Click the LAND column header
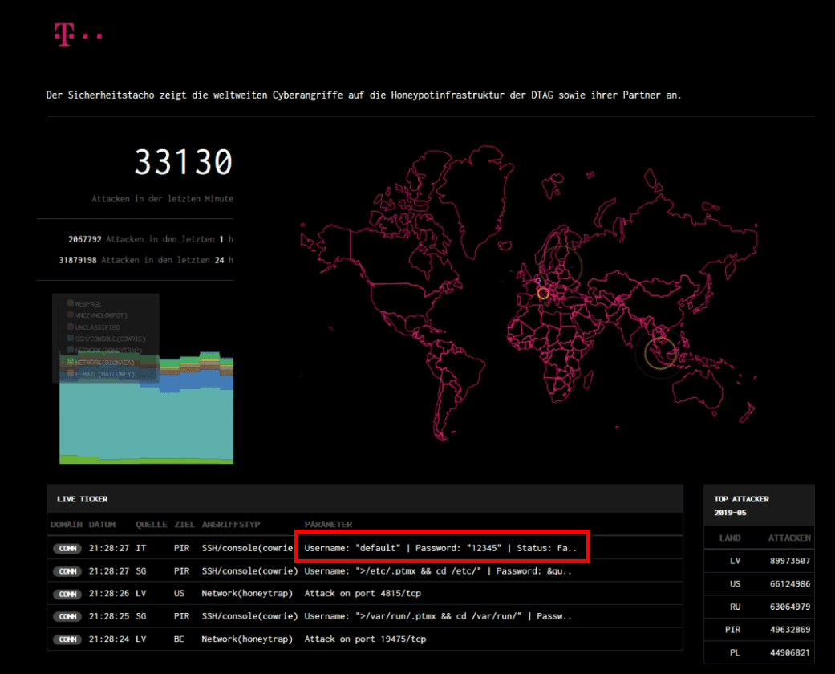835x674 pixels. (730, 538)
